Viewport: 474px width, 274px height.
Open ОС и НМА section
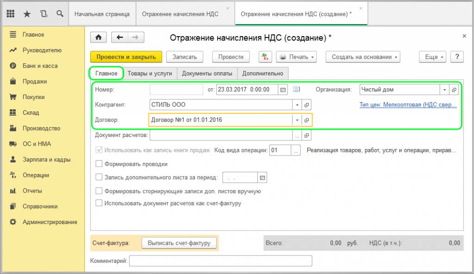click(37, 144)
